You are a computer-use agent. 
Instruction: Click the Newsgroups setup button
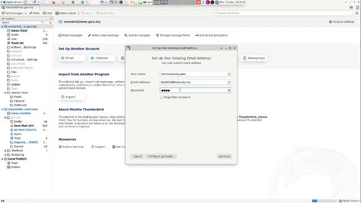[x=254, y=58]
